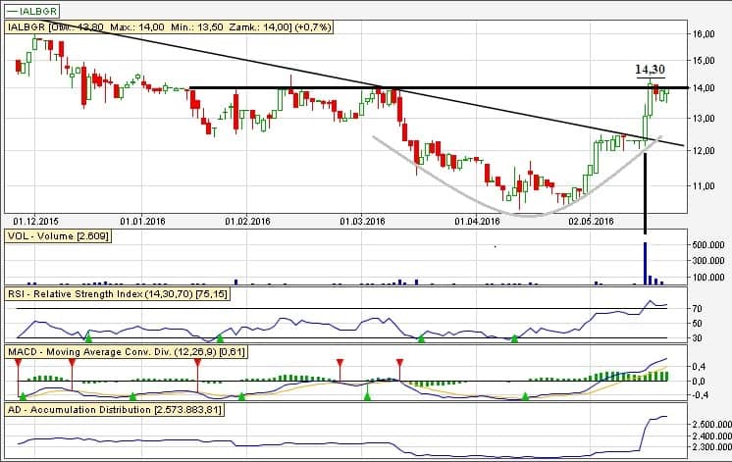The height and width of the screenshot is (462, 732).
Task: Click the AD - Accumulation Distribution label
Action: (114, 406)
